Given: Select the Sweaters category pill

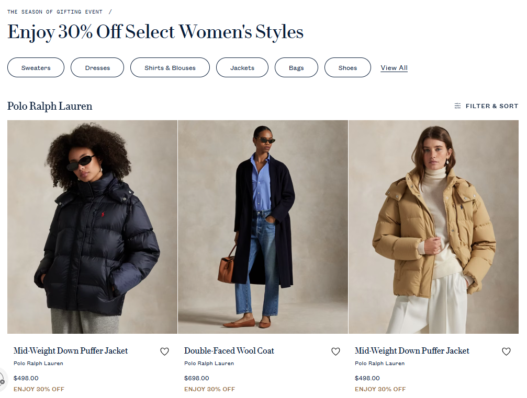Looking at the screenshot, I should [x=36, y=68].
